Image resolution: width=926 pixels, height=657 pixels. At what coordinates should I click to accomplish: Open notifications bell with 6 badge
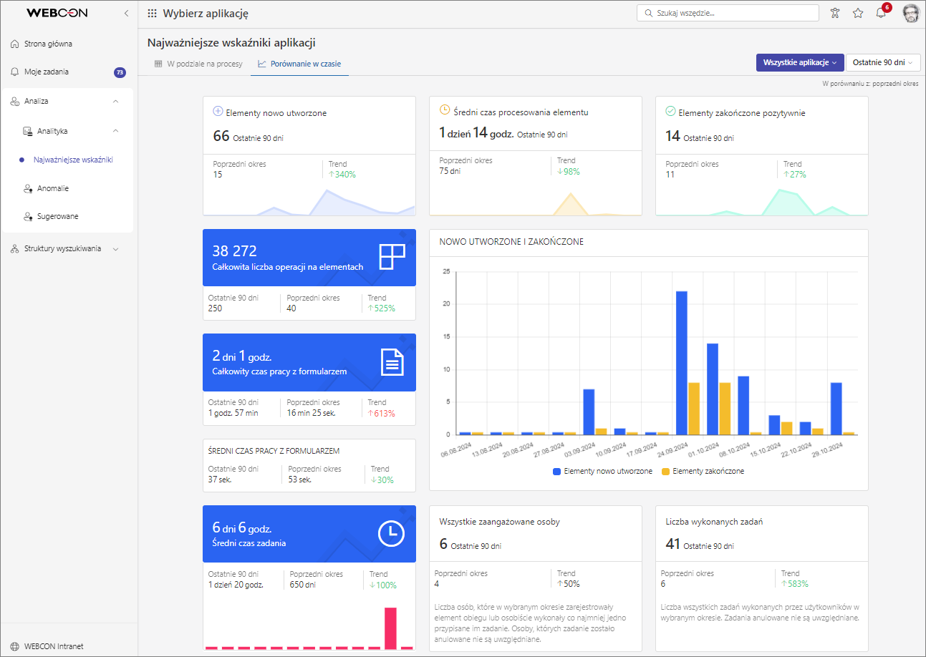tap(882, 13)
